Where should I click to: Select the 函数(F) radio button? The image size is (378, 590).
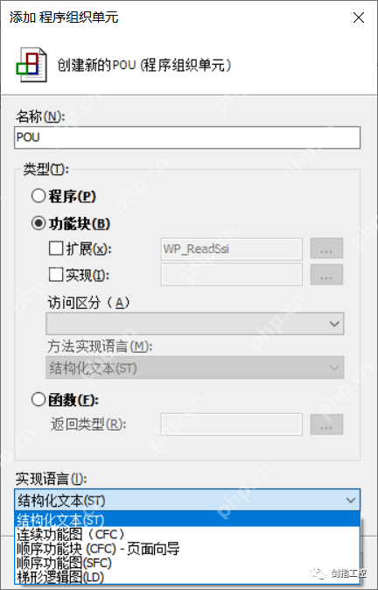click(38, 399)
